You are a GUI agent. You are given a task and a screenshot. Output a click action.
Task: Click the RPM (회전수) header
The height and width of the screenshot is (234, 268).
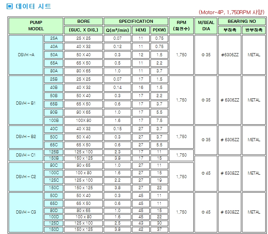[x=181, y=26]
